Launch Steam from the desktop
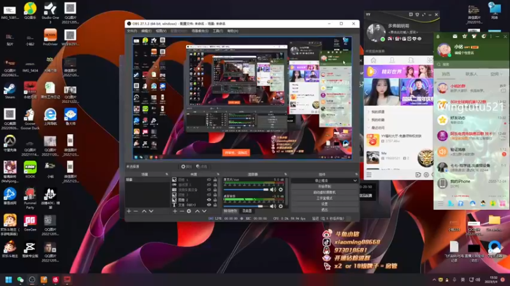Screen dimensions: 510x286 point(10,91)
